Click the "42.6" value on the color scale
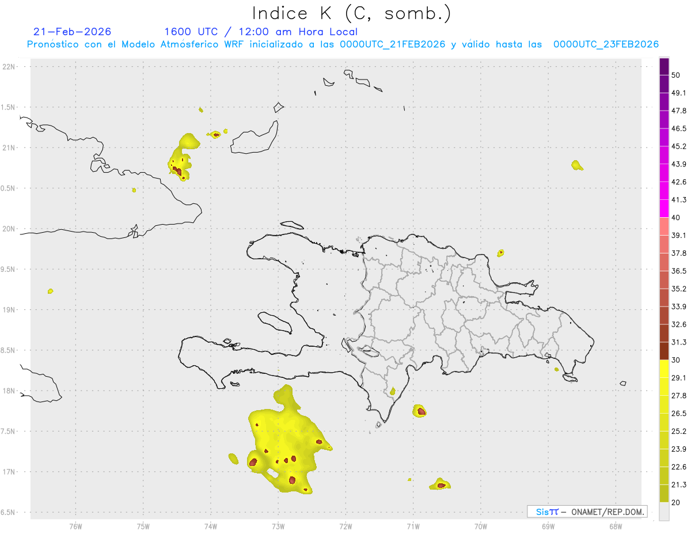The image size is (691, 534). 679,182
